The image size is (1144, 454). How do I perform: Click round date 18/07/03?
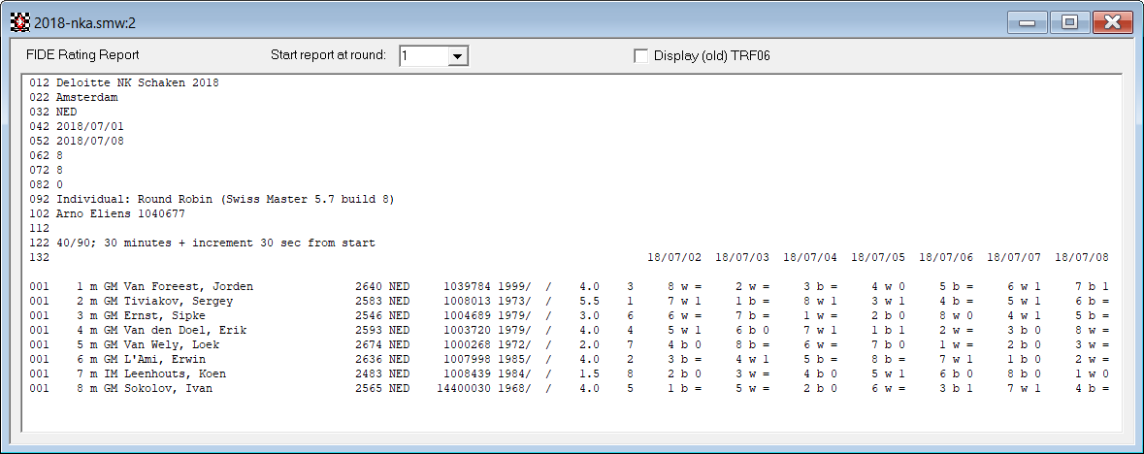(x=742, y=258)
